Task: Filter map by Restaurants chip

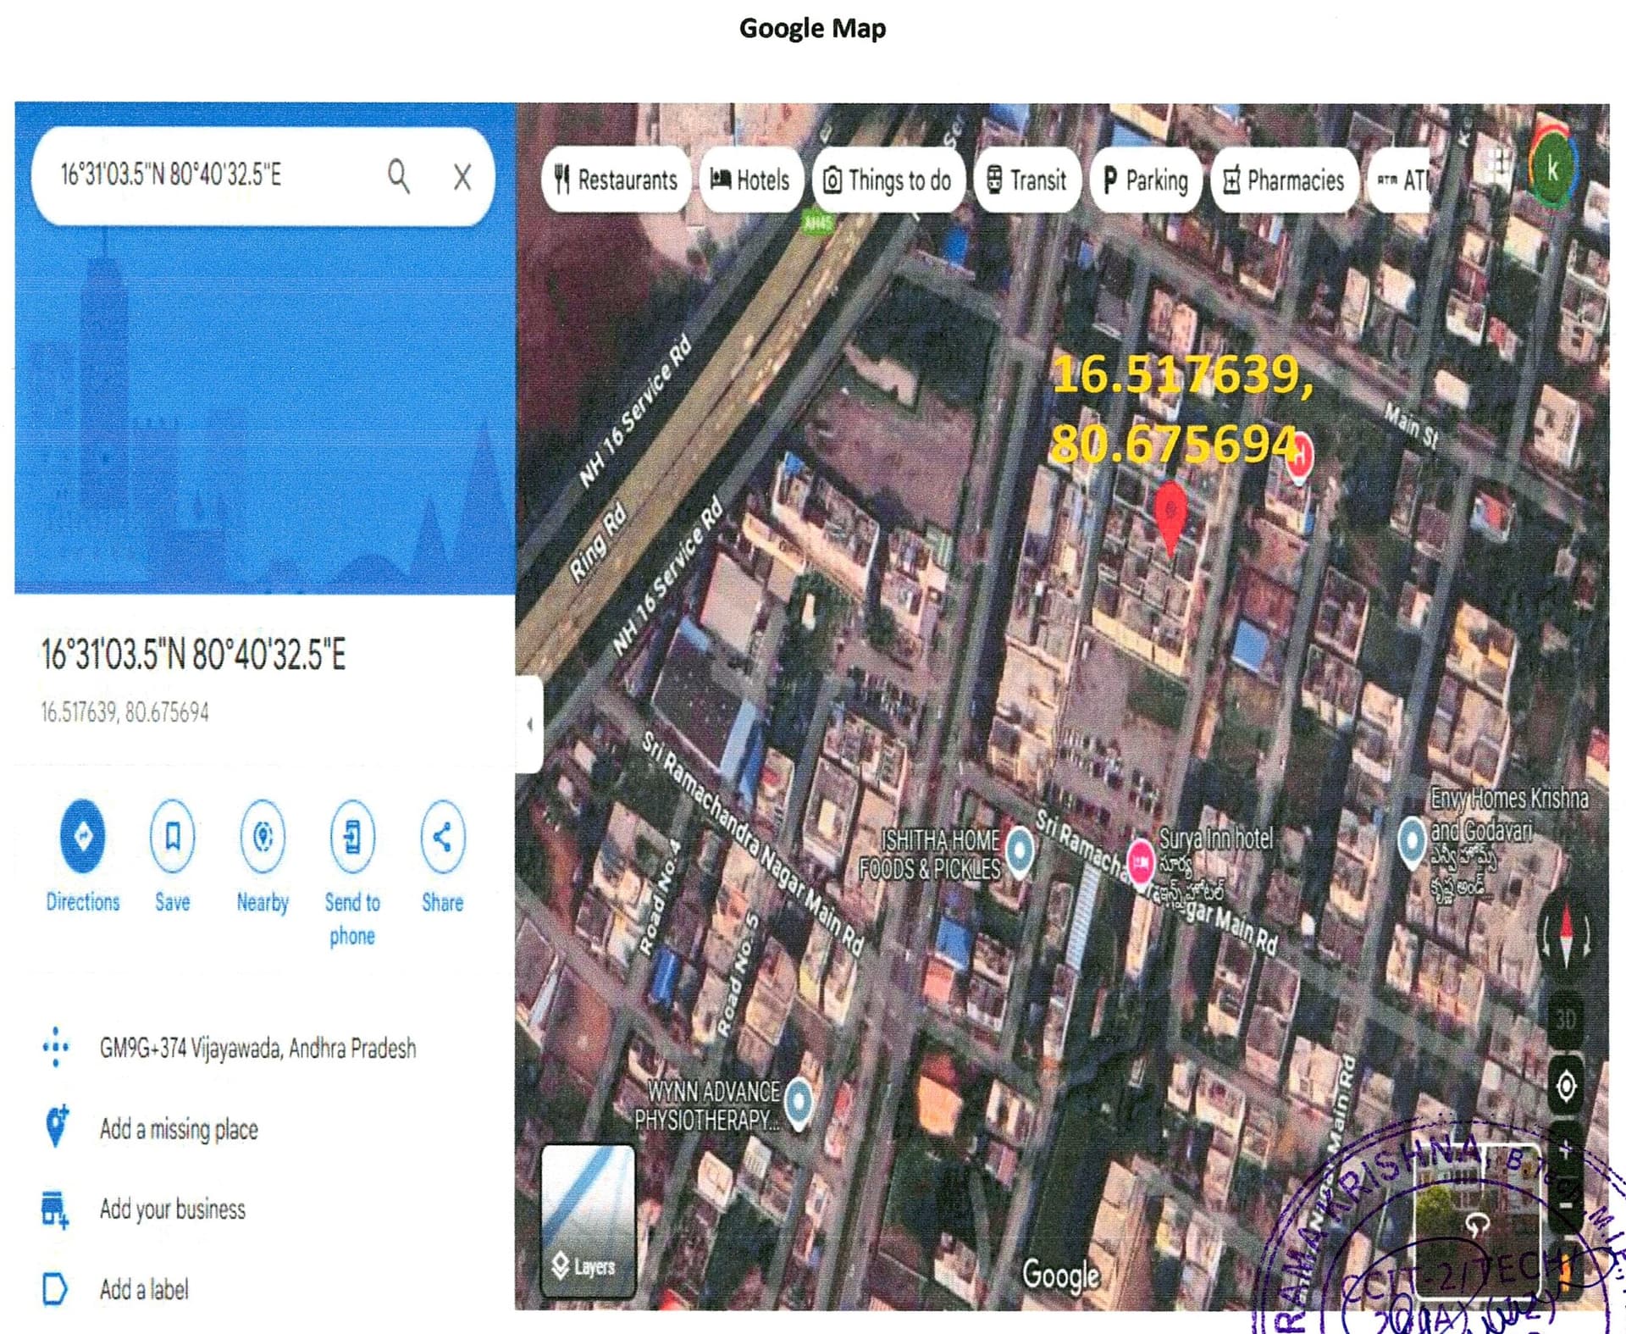Action: [x=616, y=180]
